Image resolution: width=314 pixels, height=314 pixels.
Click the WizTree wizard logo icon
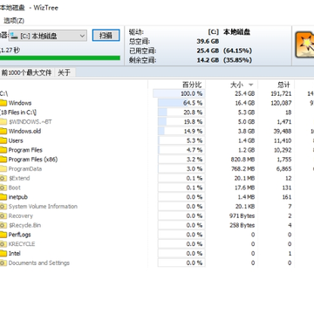tap(304, 45)
